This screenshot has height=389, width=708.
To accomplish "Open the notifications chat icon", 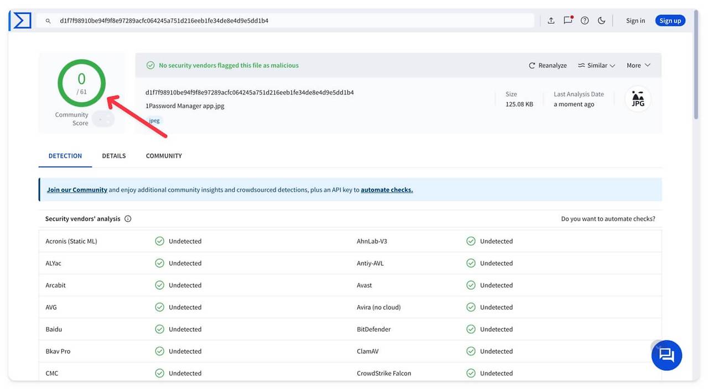I will pyautogui.click(x=568, y=20).
